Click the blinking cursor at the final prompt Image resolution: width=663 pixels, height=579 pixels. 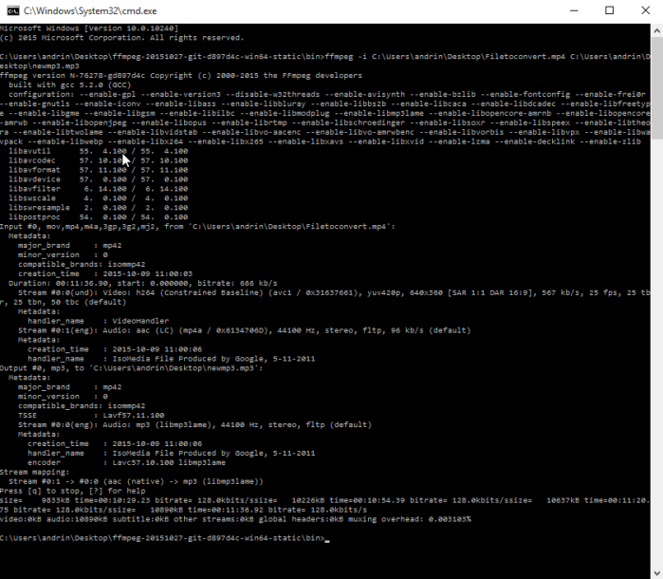tap(327, 541)
